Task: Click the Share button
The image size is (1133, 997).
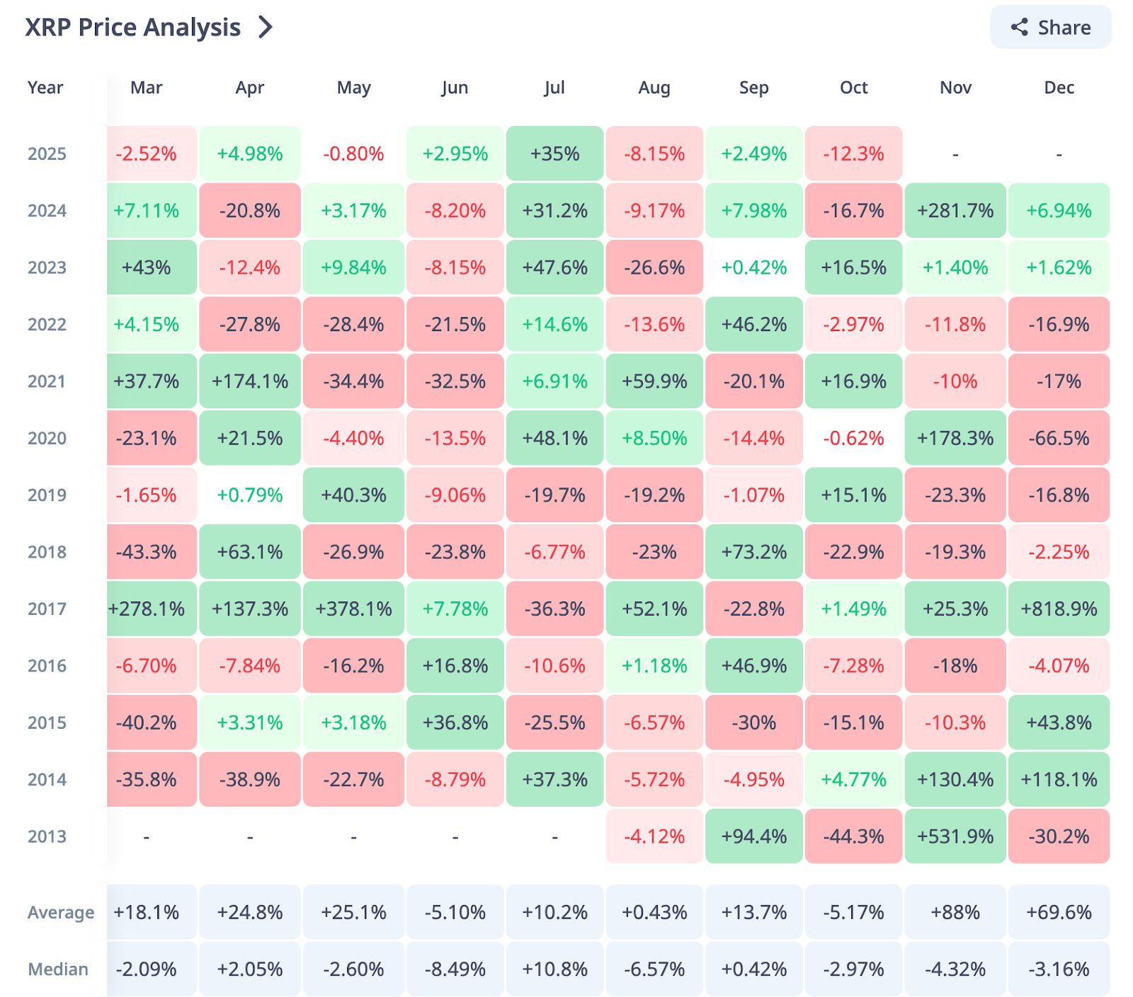Action: [1049, 28]
